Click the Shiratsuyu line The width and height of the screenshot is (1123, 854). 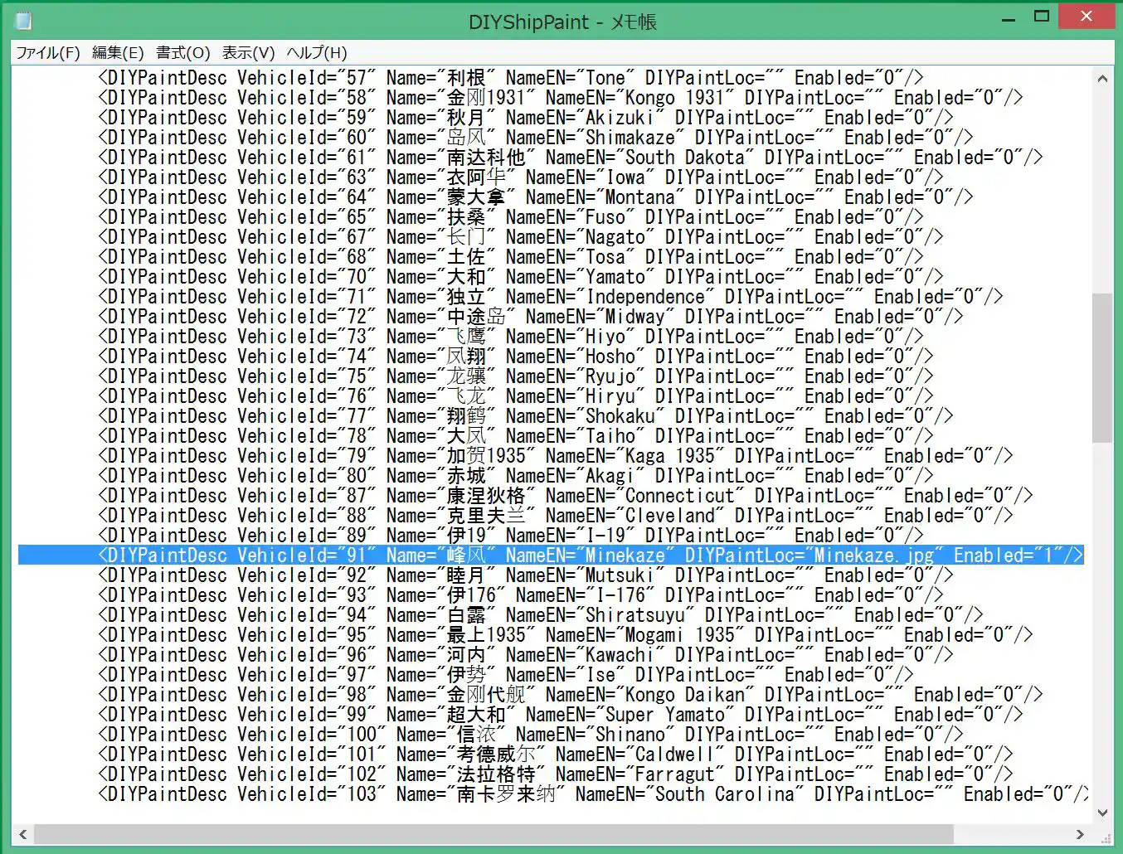(x=540, y=615)
